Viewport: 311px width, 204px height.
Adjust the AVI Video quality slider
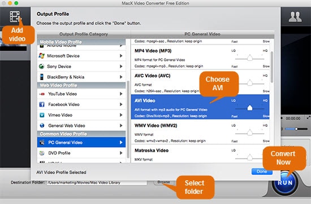[x=250, y=108]
